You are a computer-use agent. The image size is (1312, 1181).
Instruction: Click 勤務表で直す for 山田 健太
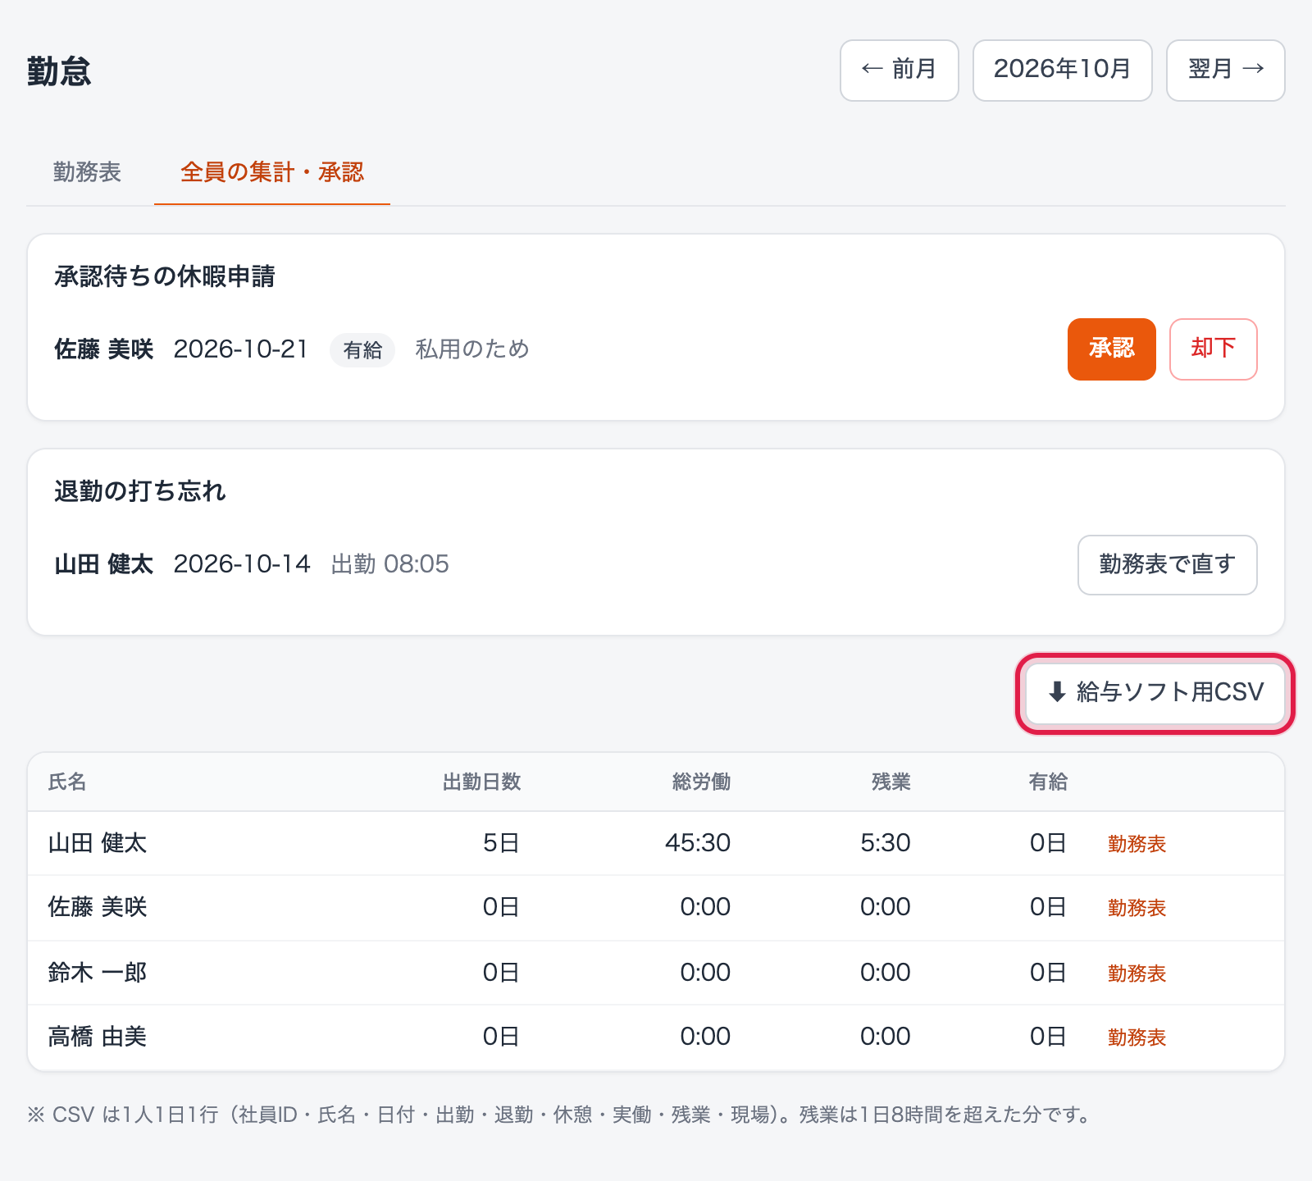pos(1168,565)
